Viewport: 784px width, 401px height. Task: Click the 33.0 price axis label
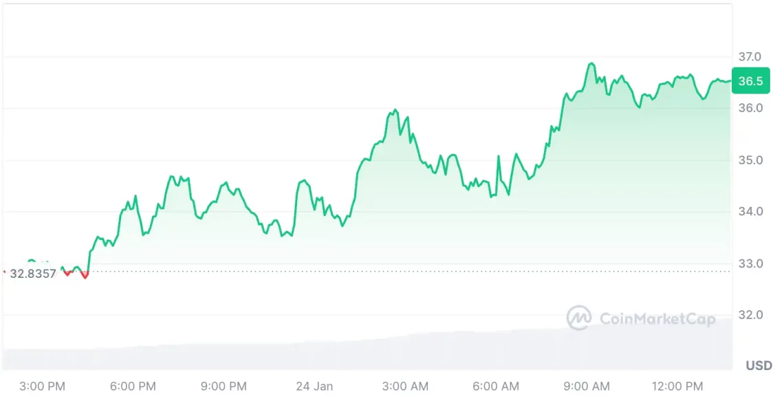pyautogui.click(x=750, y=263)
